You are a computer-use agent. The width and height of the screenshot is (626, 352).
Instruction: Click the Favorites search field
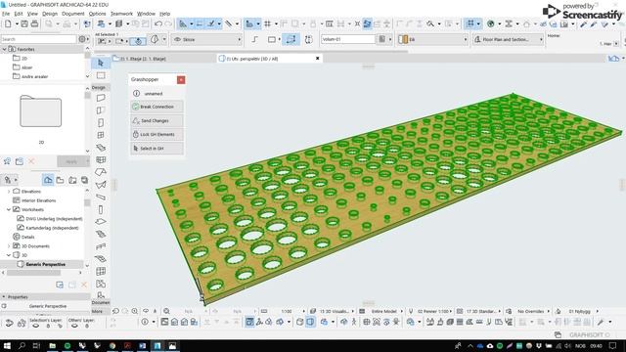pos(38,39)
